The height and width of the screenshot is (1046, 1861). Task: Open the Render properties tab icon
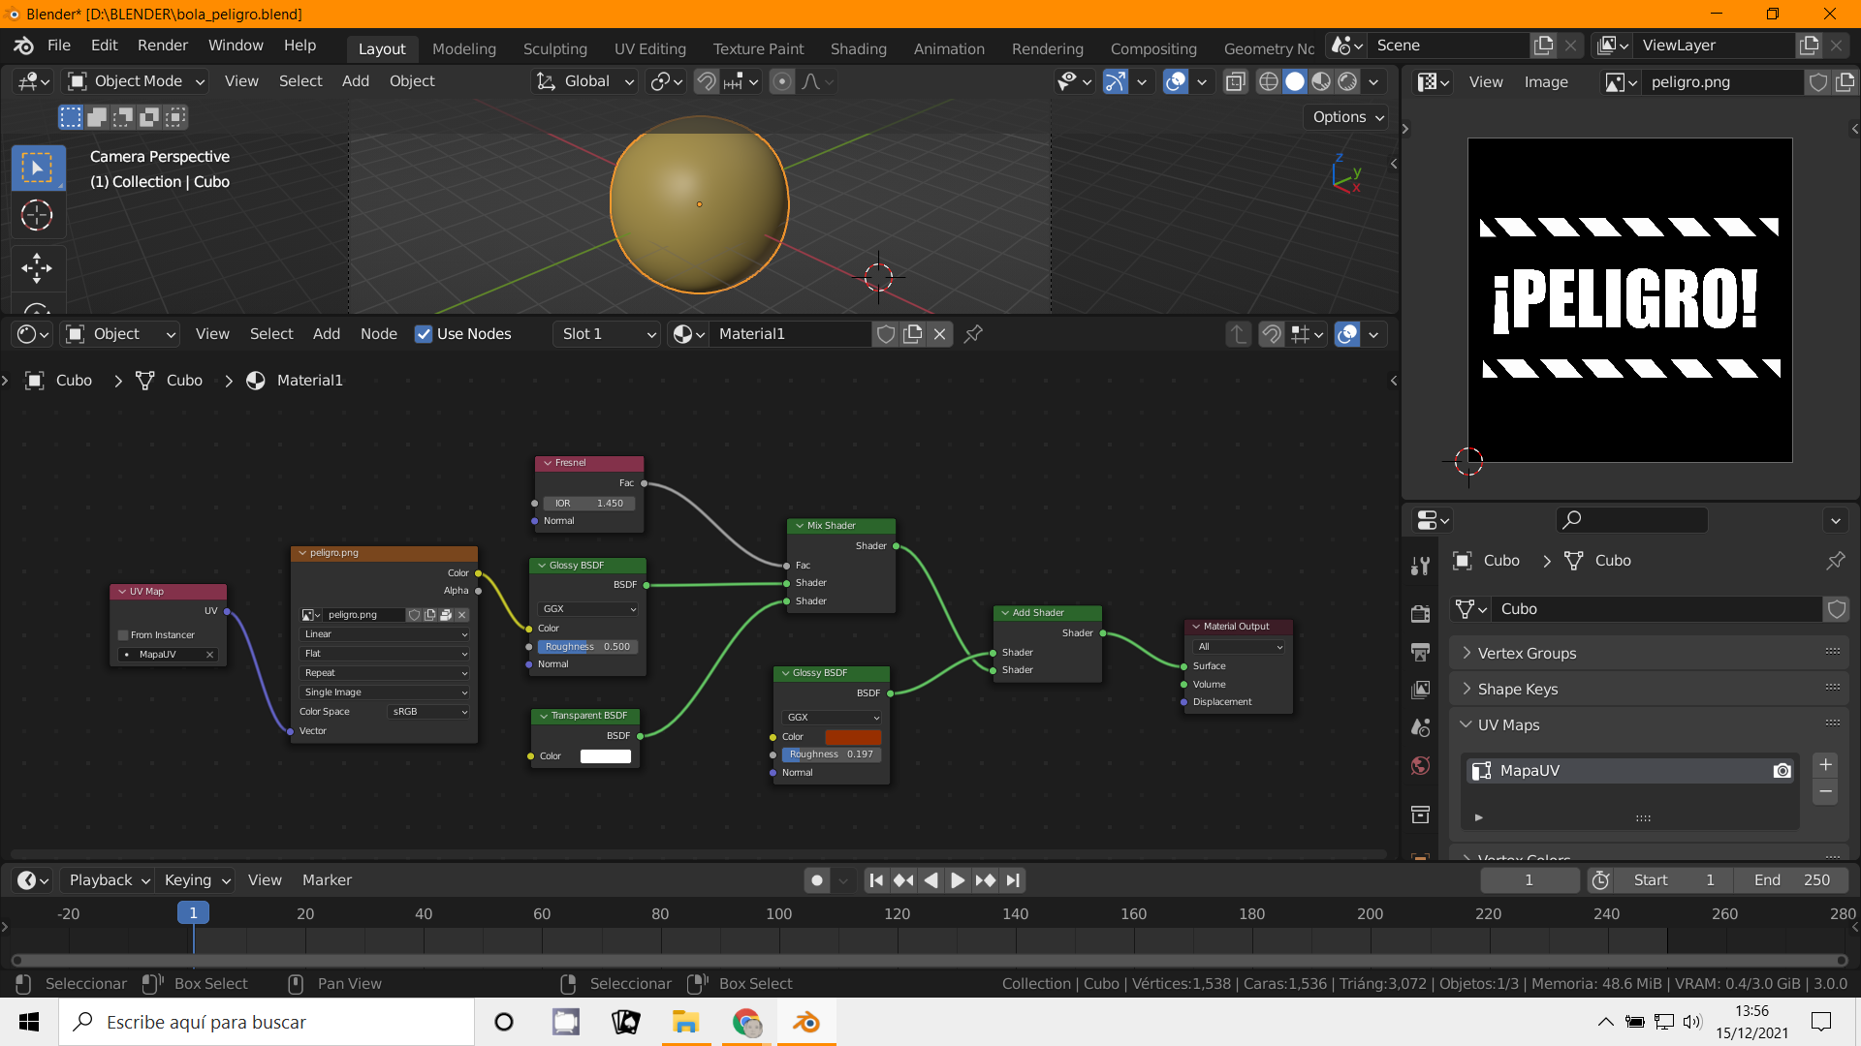[x=1421, y=614]
